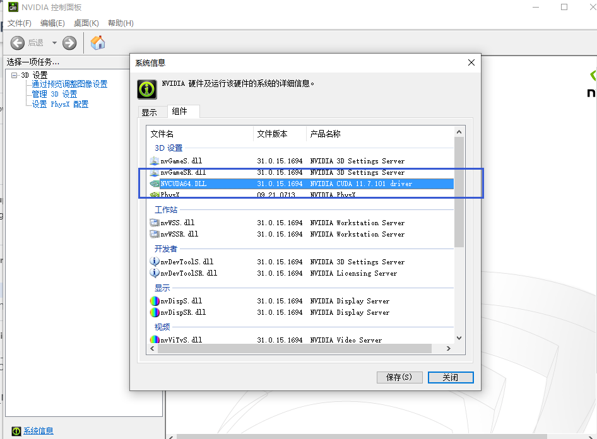This screenshot has height=439, width=597.
Task: Click the list vertical scrollbar thumb
Action: pyautogui.click(x=459, y=192)
